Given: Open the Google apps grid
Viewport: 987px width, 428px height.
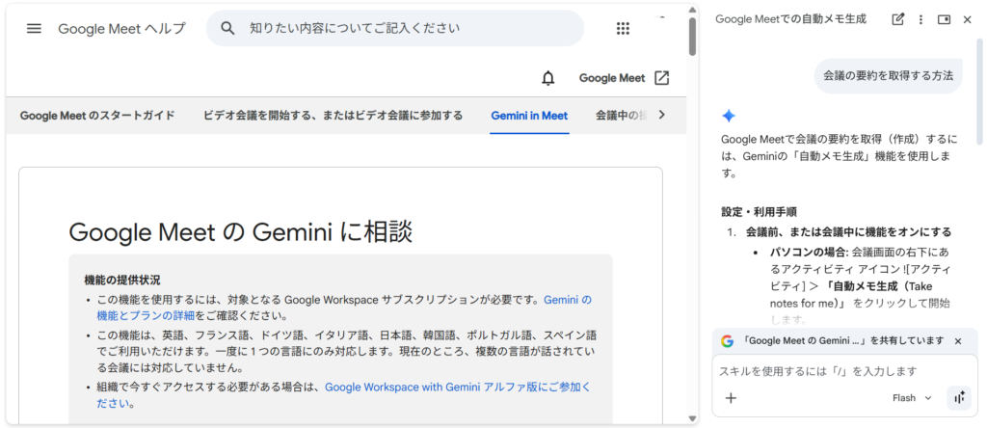Looking at the screenshot, I should point(623,28).
